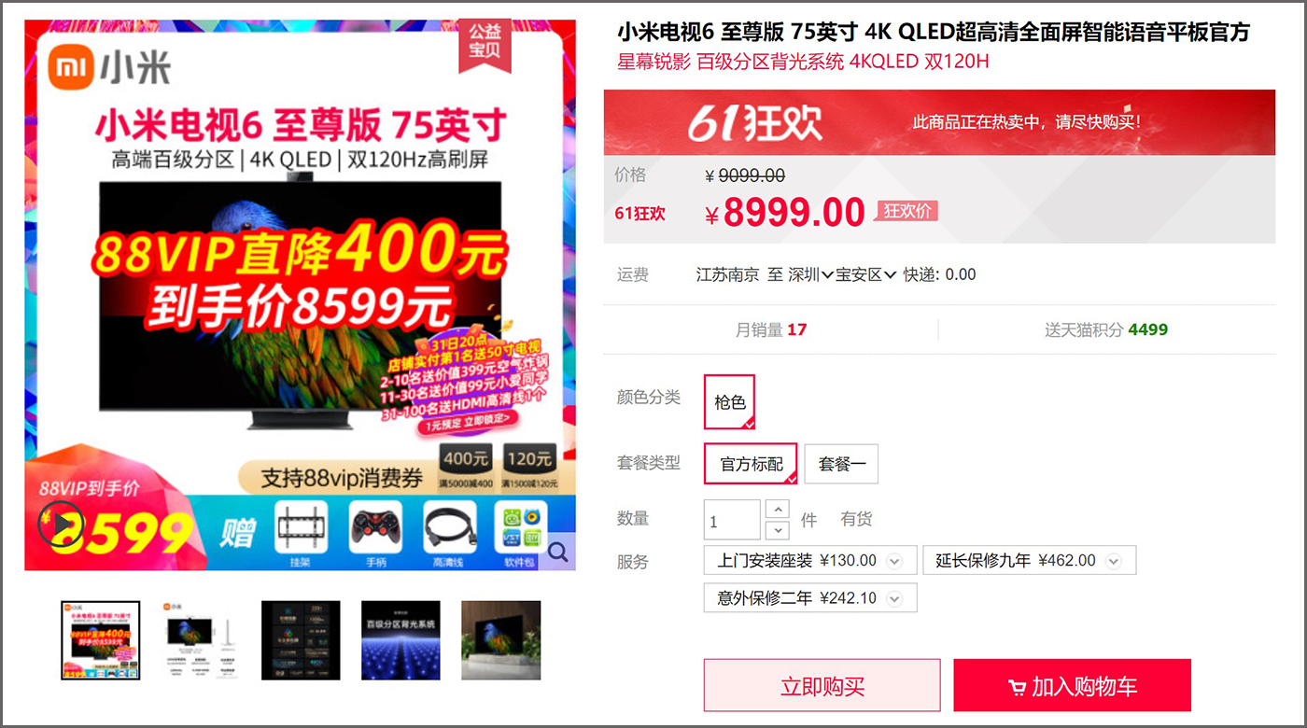The width and height of the screenshot is (1307, 728).
Task: Click the gamepad 手柄 gift icon
Action: [x=375, y=533]
